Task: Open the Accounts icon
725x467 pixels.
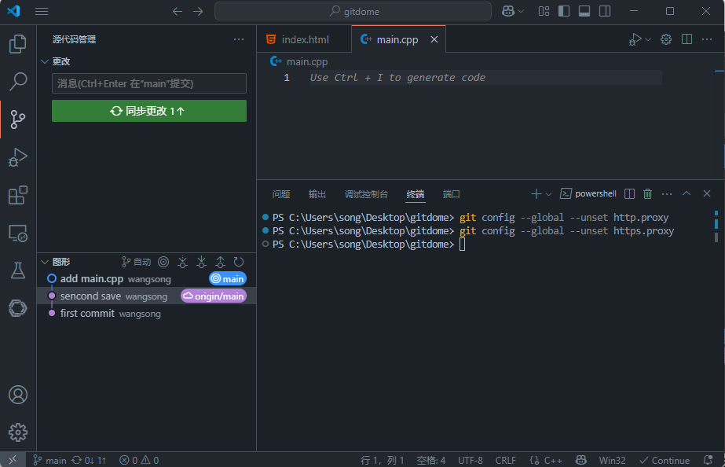Action: [17, 395]
